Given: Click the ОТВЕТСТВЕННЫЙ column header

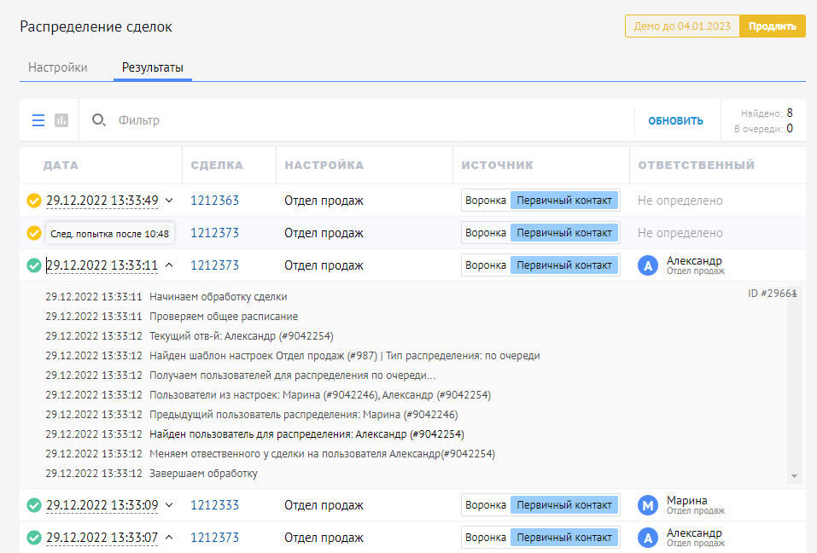Looking at the screenshot, I should click(696, 165).
